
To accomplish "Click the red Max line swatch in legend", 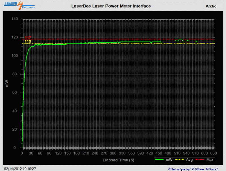I will 200,160.
